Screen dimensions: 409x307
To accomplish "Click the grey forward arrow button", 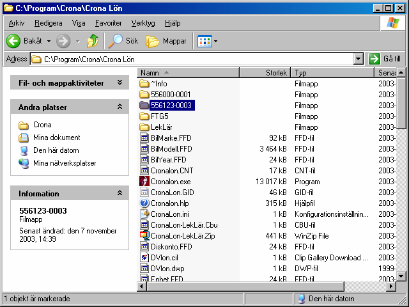I will 63,41.
